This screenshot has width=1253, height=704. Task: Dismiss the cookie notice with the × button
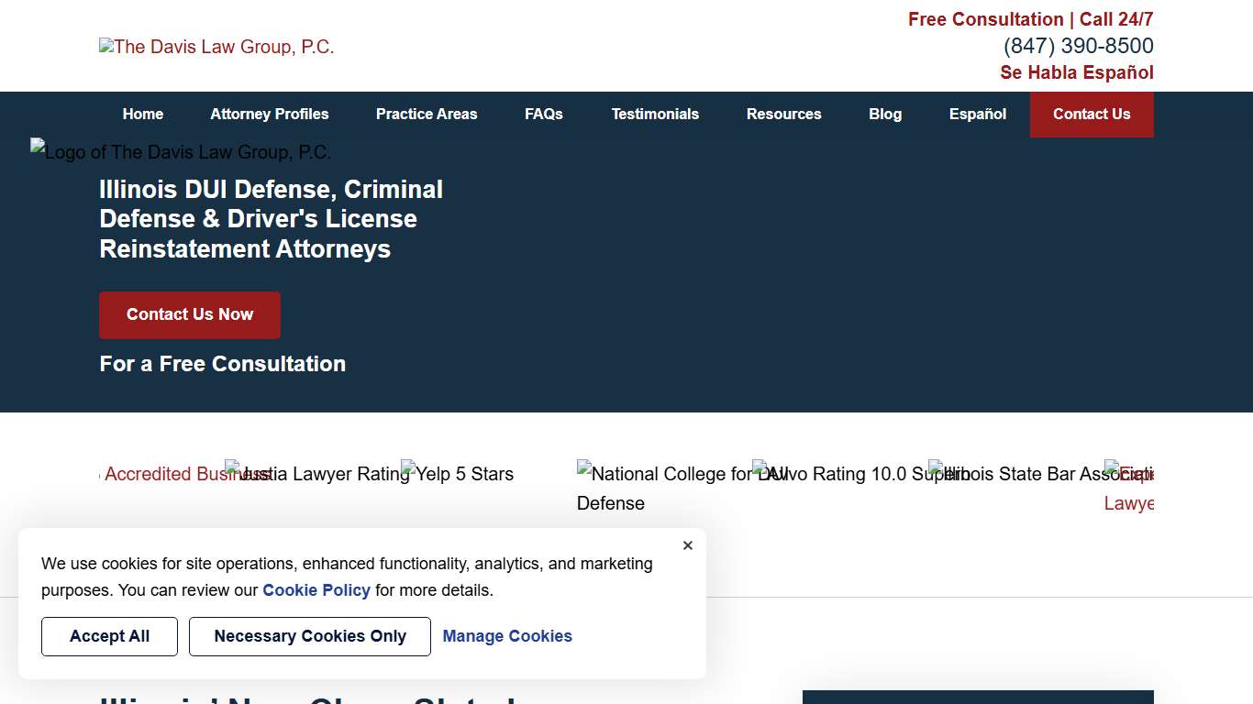(687, 544)
